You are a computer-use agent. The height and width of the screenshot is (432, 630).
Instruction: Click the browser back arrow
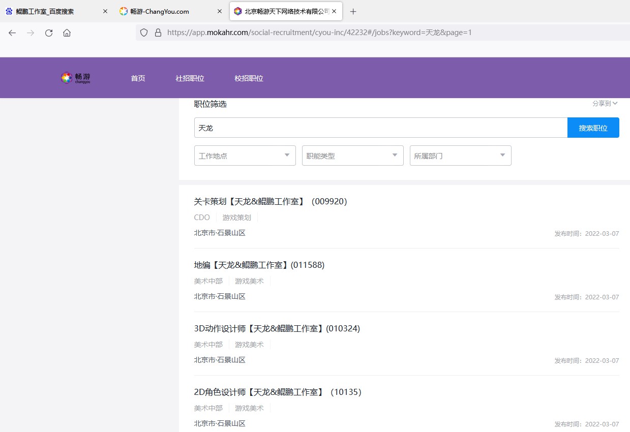[12, 33]
